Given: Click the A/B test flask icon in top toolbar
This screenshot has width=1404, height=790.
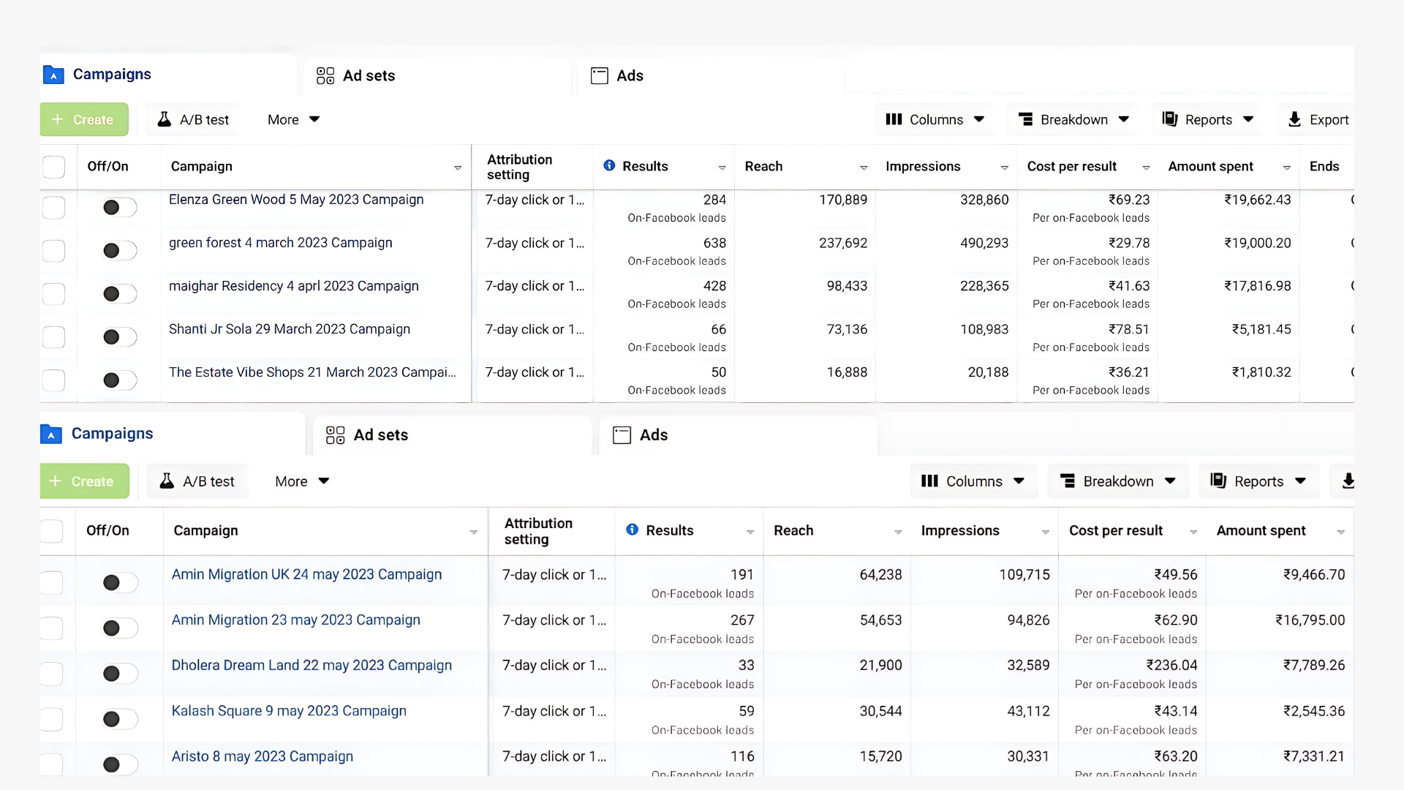Looking at the screenshot, I should 165,119.
